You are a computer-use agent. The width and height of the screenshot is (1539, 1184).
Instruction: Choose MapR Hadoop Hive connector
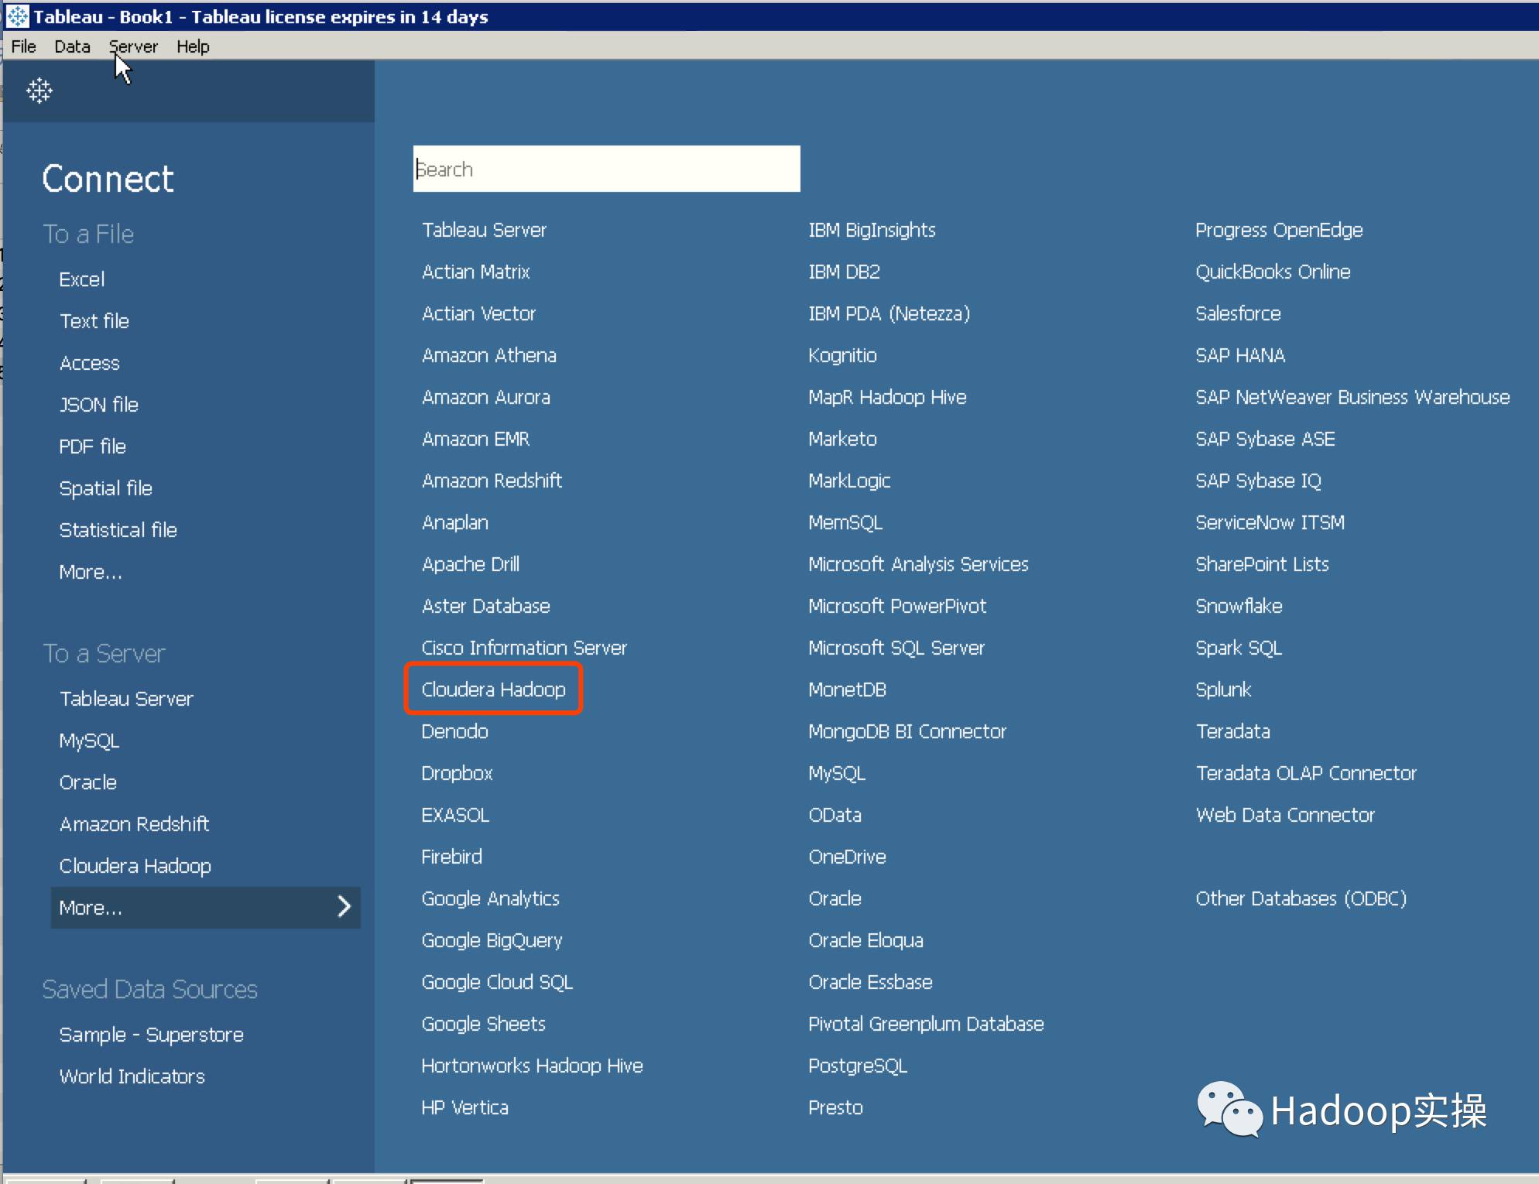pos(888,397)
